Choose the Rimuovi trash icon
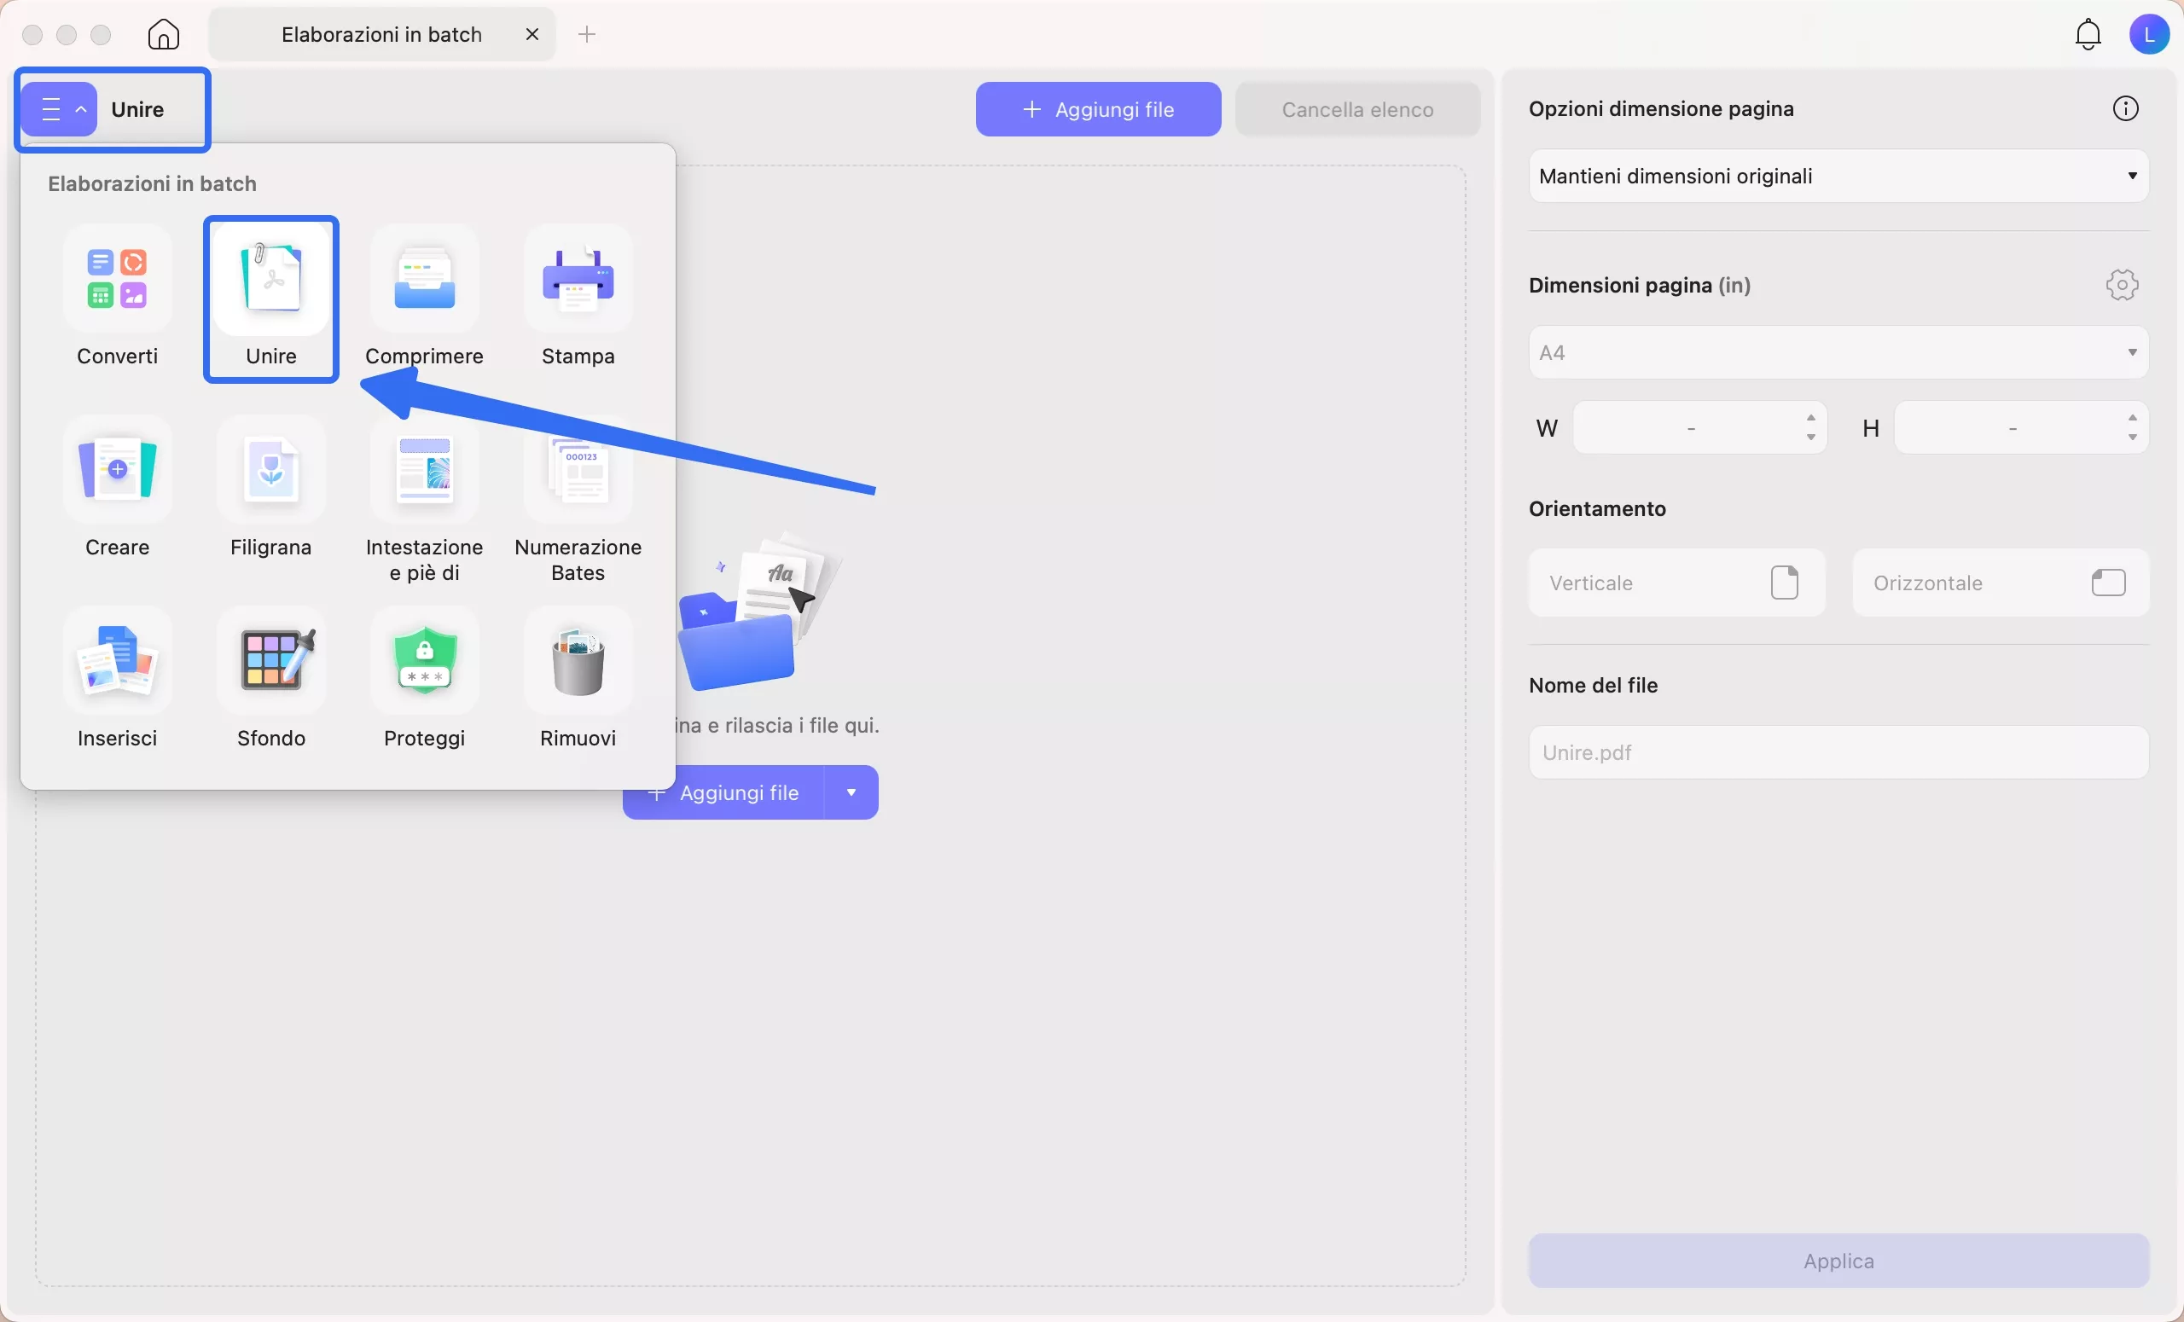The height and width of the screenshot is (1322, 2184). click(578, 662)
